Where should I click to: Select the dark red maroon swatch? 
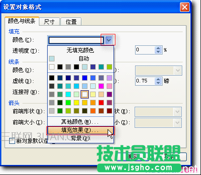[x=109, y=111]
